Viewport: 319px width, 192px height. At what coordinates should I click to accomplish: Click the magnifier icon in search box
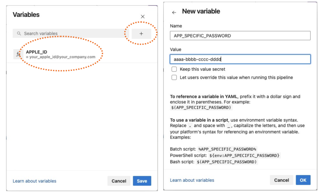[19, 34]
